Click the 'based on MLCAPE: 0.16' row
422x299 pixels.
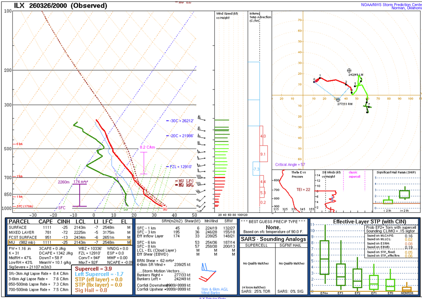click(390, 236)
